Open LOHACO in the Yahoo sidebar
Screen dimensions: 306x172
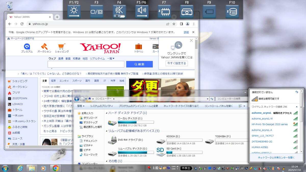(x=18, y=104)
